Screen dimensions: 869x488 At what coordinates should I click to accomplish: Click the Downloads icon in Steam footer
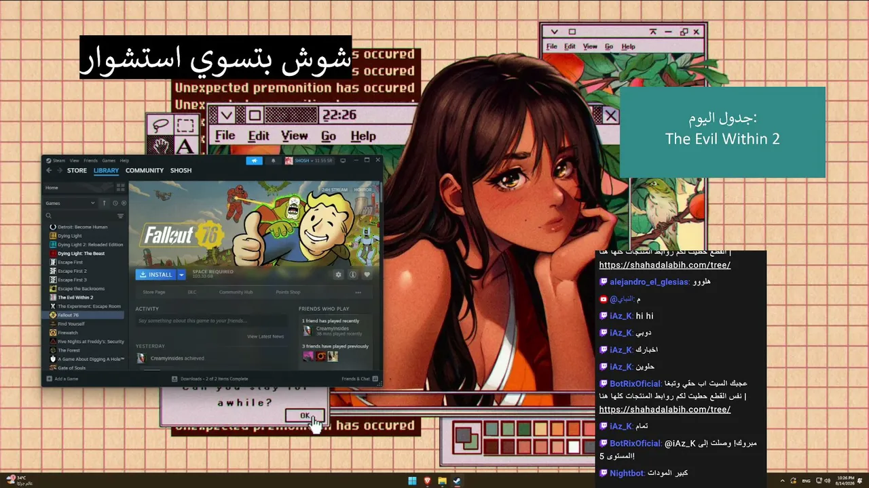(x=174, y=379)
